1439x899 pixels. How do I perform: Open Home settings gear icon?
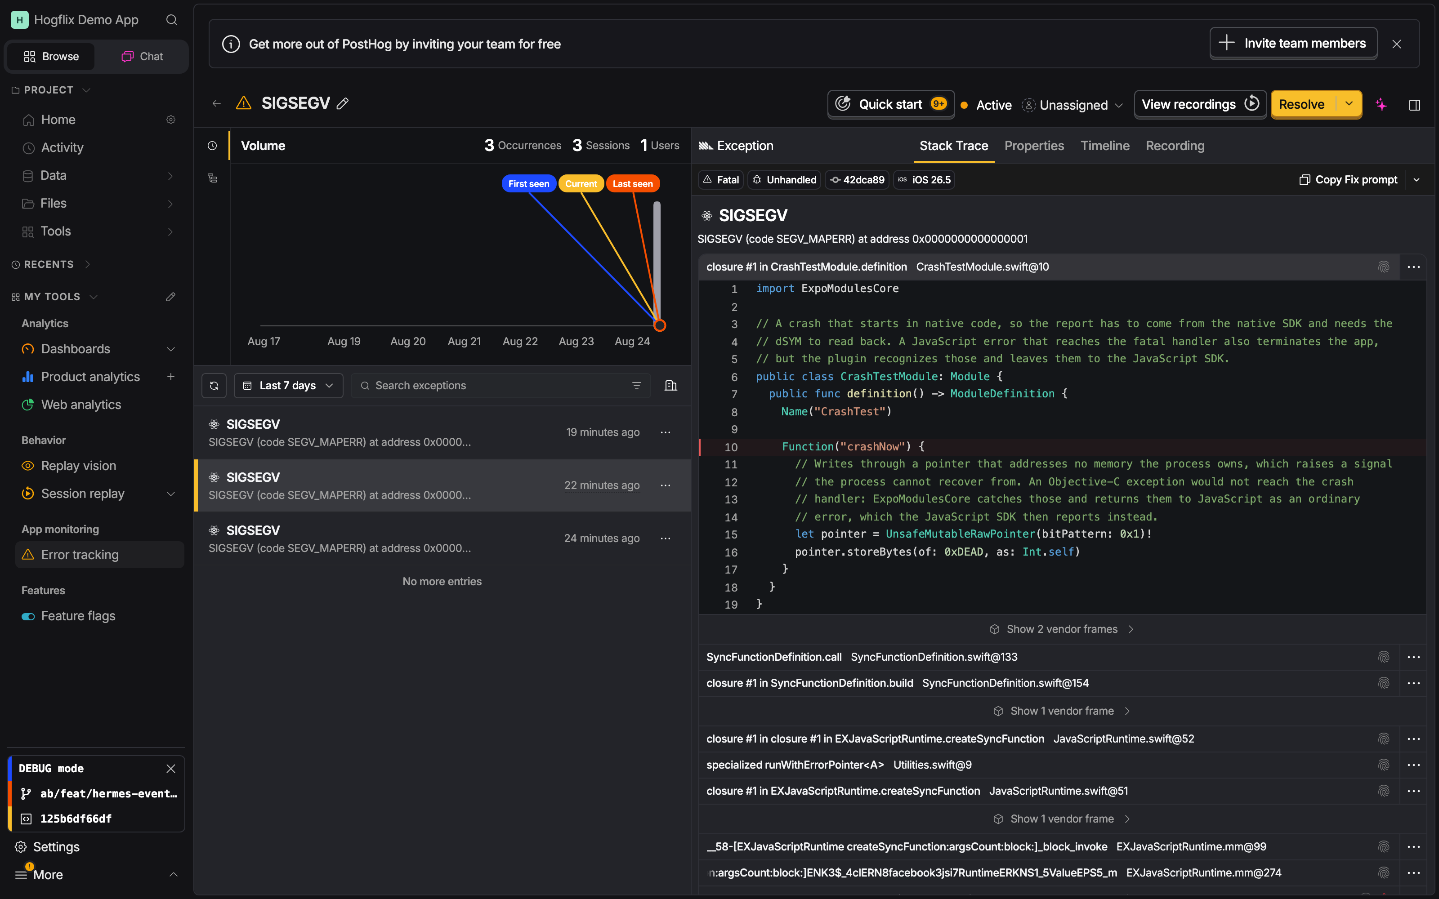coord(171,120)
